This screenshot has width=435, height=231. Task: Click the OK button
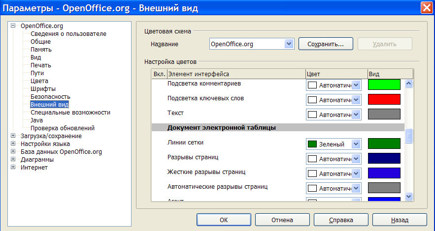click(x=224, y=220)
